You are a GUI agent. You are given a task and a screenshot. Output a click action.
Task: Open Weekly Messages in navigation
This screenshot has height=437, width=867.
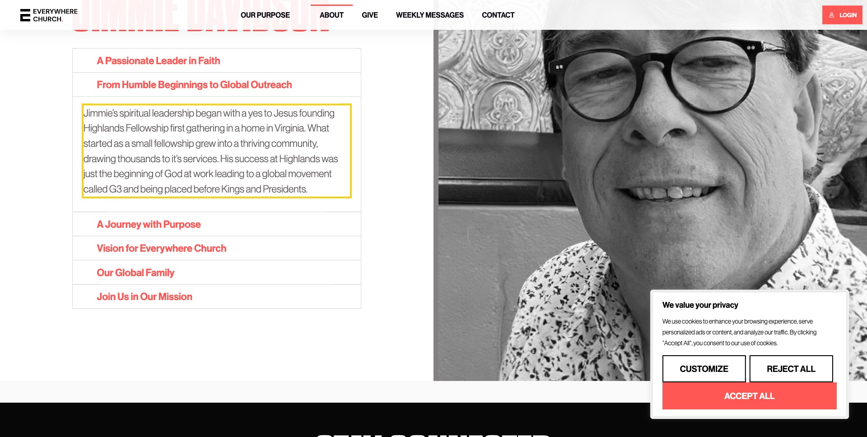click(x=430, y=15)
